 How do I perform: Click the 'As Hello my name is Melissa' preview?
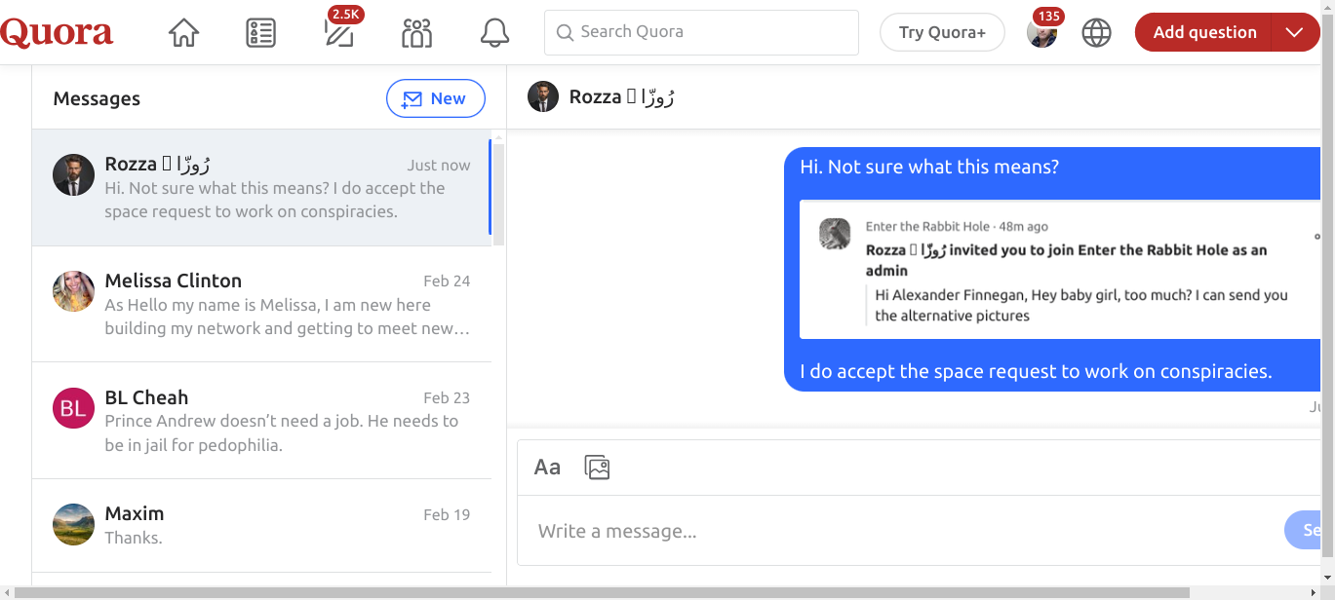[288, 317]
